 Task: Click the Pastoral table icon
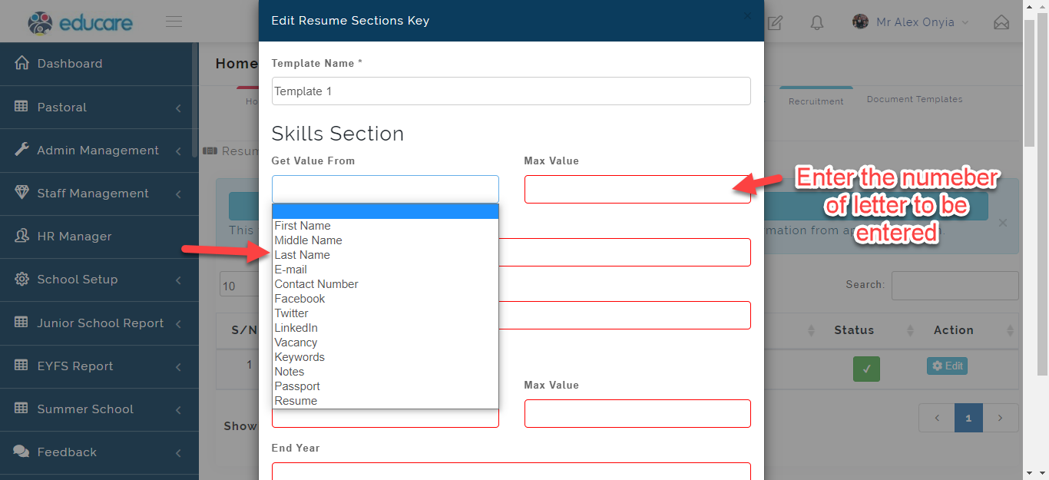pyautogui.click(x=22, y=107)
